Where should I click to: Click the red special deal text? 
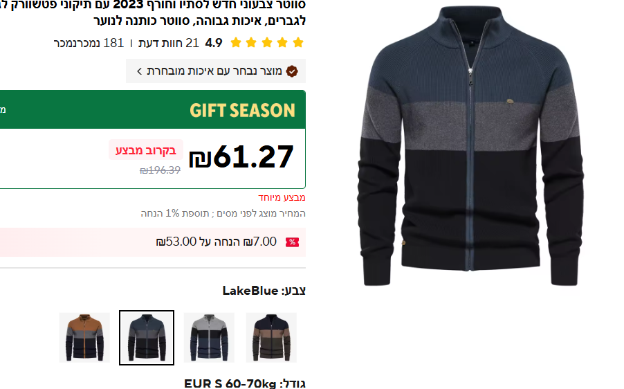(282, 197)
